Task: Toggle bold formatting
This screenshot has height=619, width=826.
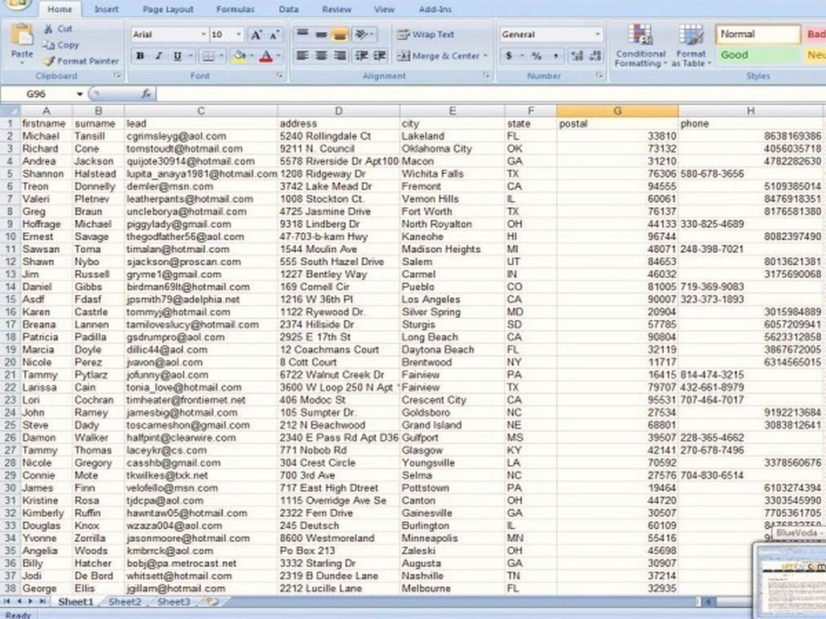Action: (140, 56)
